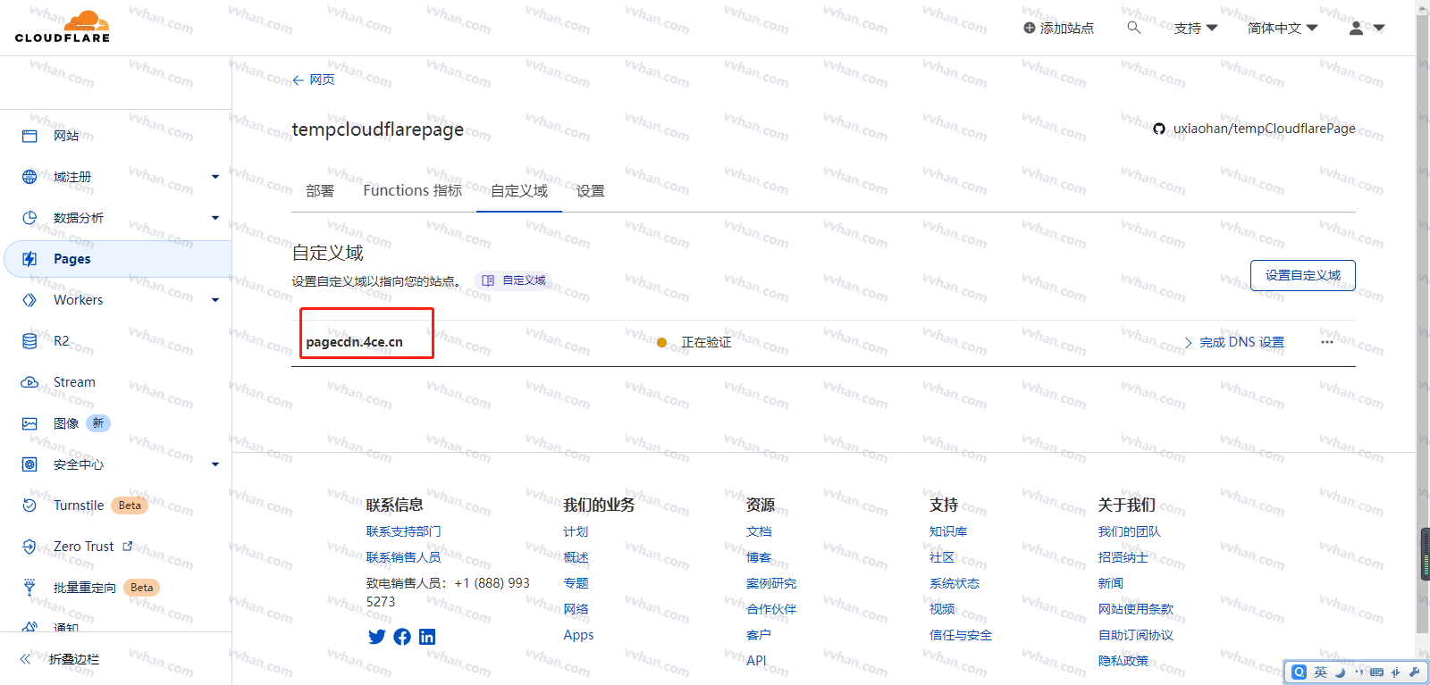Click the Zero Trust external link icon
Screen dimensions: 1430x685
click(128, 546)
